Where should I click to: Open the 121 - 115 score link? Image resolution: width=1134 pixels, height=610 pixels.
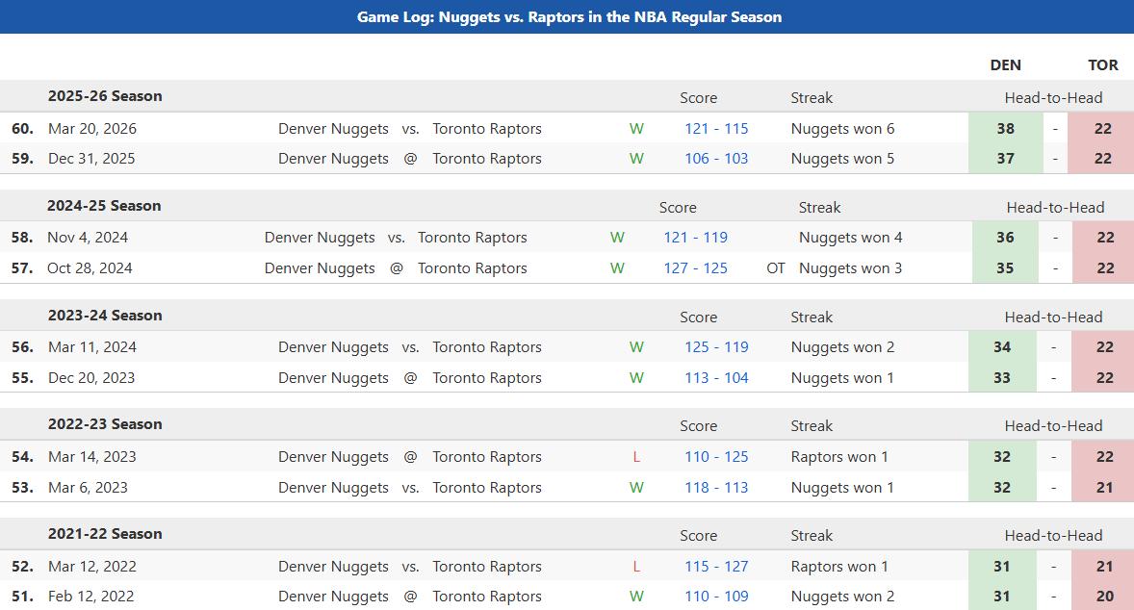point(716,129)
